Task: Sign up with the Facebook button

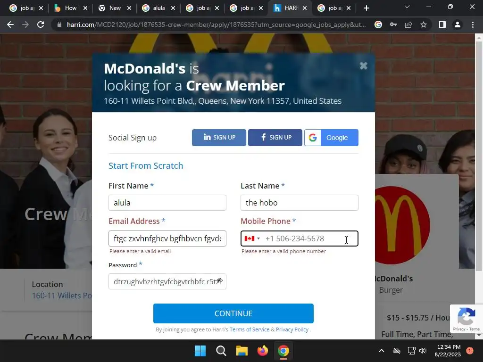Action: pyautogui.click(x=275, y=137)
